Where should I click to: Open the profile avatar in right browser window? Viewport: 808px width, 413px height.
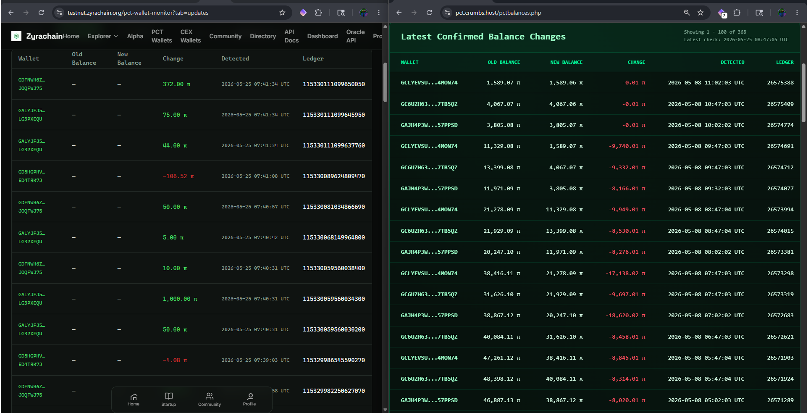782,13
